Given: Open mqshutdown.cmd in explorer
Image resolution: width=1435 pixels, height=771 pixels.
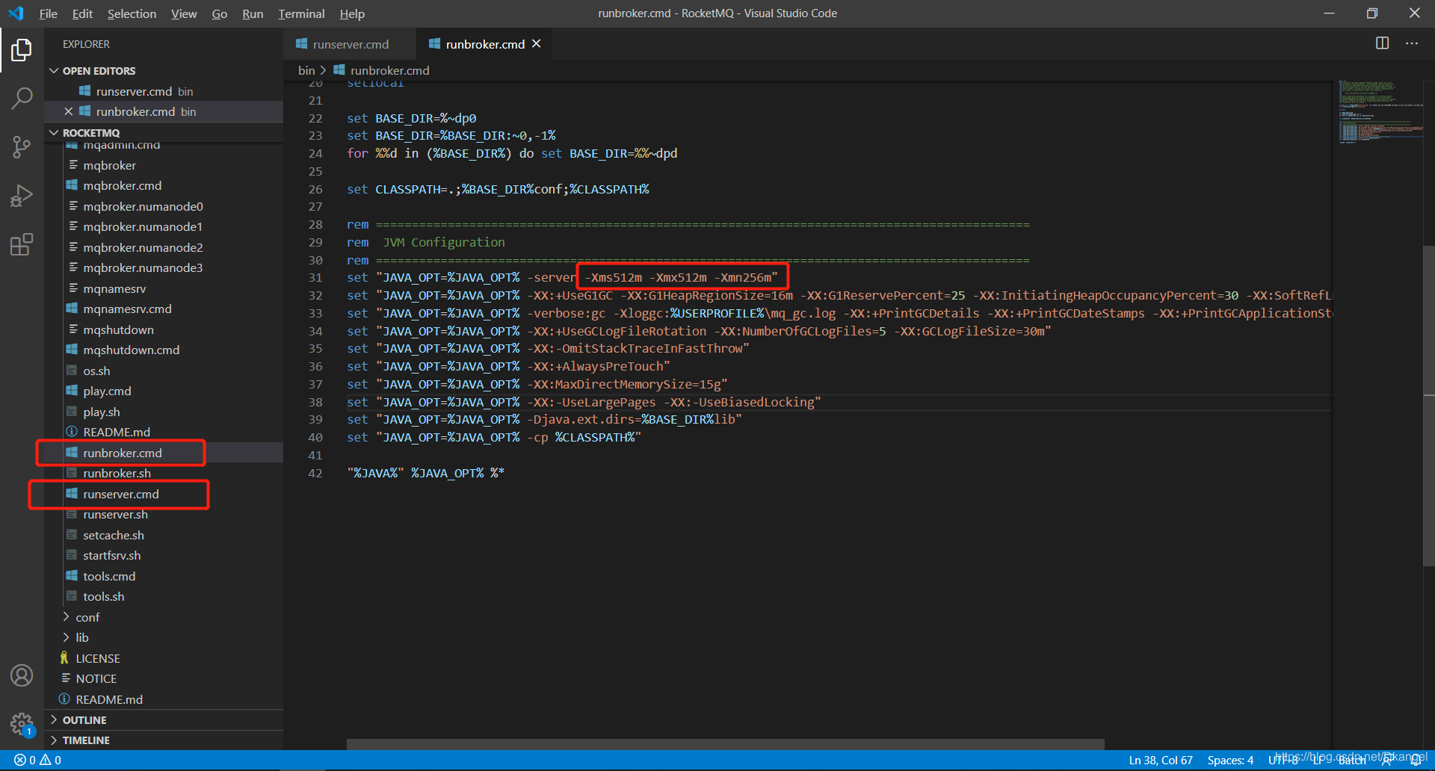Looking at the screenshot, I should point(164,350).
